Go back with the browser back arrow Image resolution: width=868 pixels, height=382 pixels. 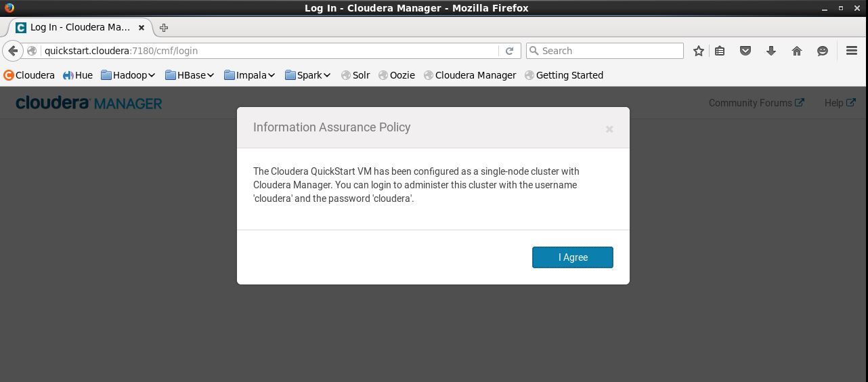tap(13, 51)
